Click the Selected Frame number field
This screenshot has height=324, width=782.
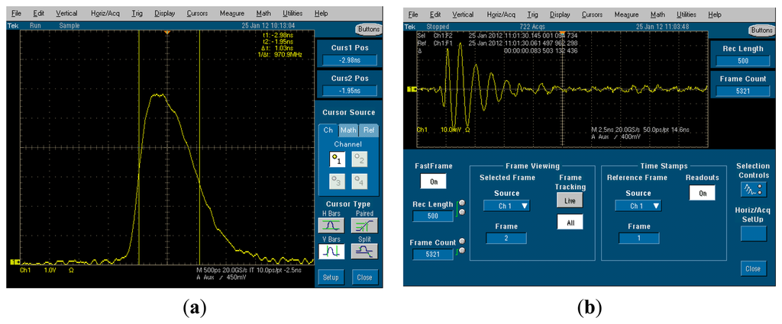click(506, 238)
